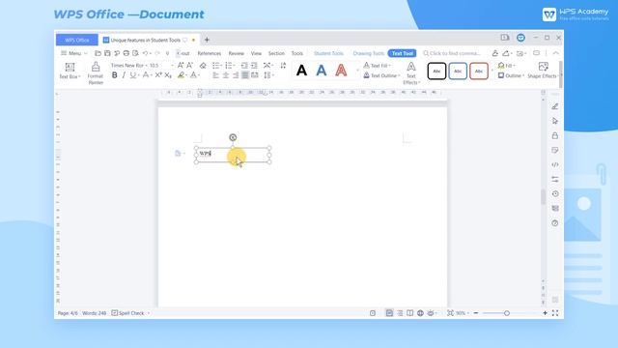Open the selection pane arrow in sidebar

(555, 121)
